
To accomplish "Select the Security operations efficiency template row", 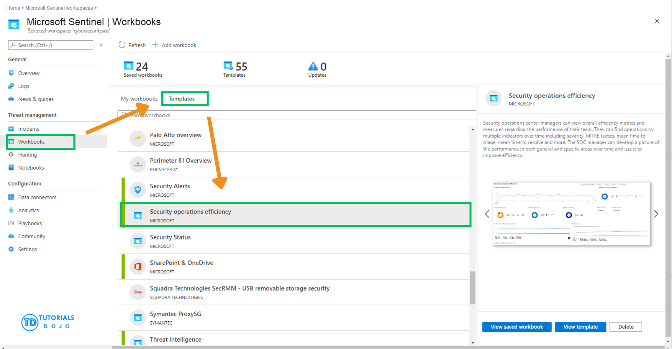I will click(296, 215).
